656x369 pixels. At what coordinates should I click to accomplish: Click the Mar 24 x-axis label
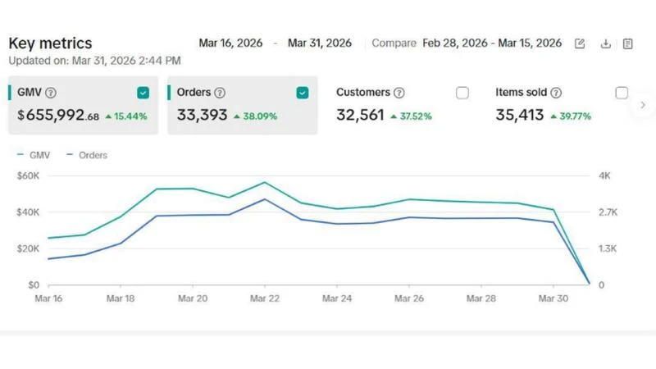point(337,298)
